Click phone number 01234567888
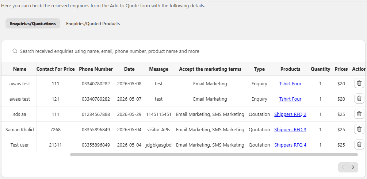This screenshot has height=179, width=367. coord(96,114)
